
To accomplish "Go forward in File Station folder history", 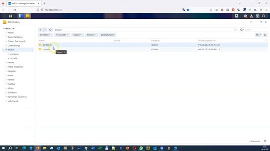I will coord(45,30).
